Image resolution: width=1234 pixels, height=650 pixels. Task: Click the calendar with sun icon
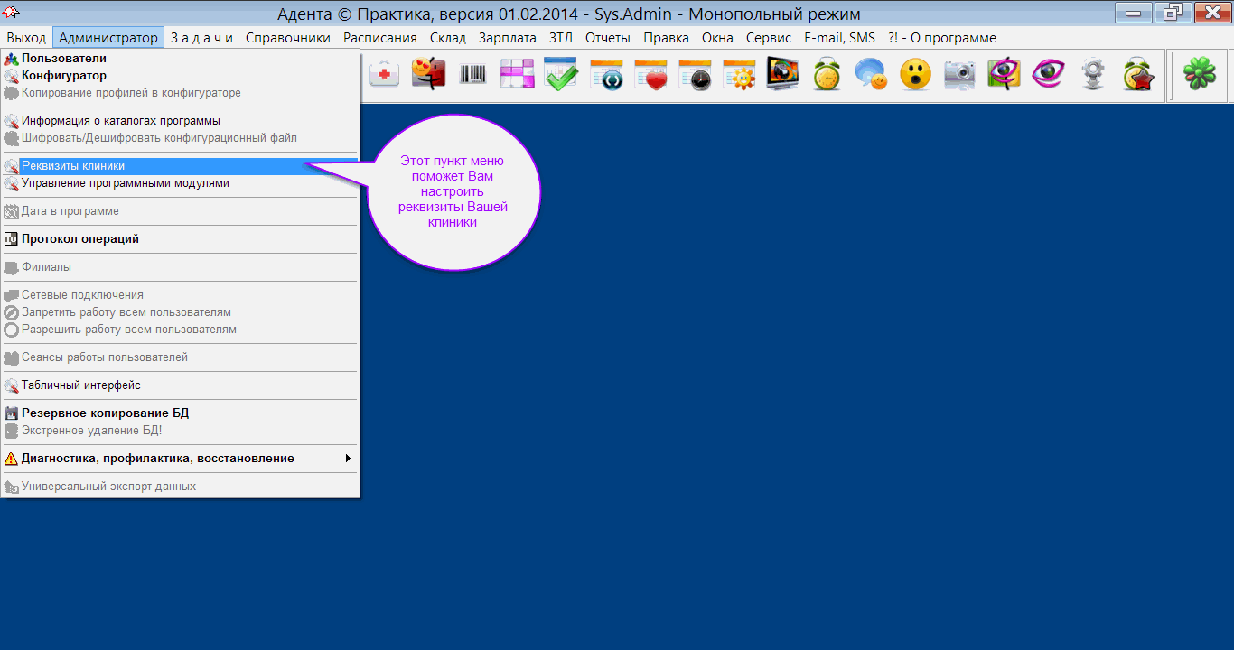point(738,75)
